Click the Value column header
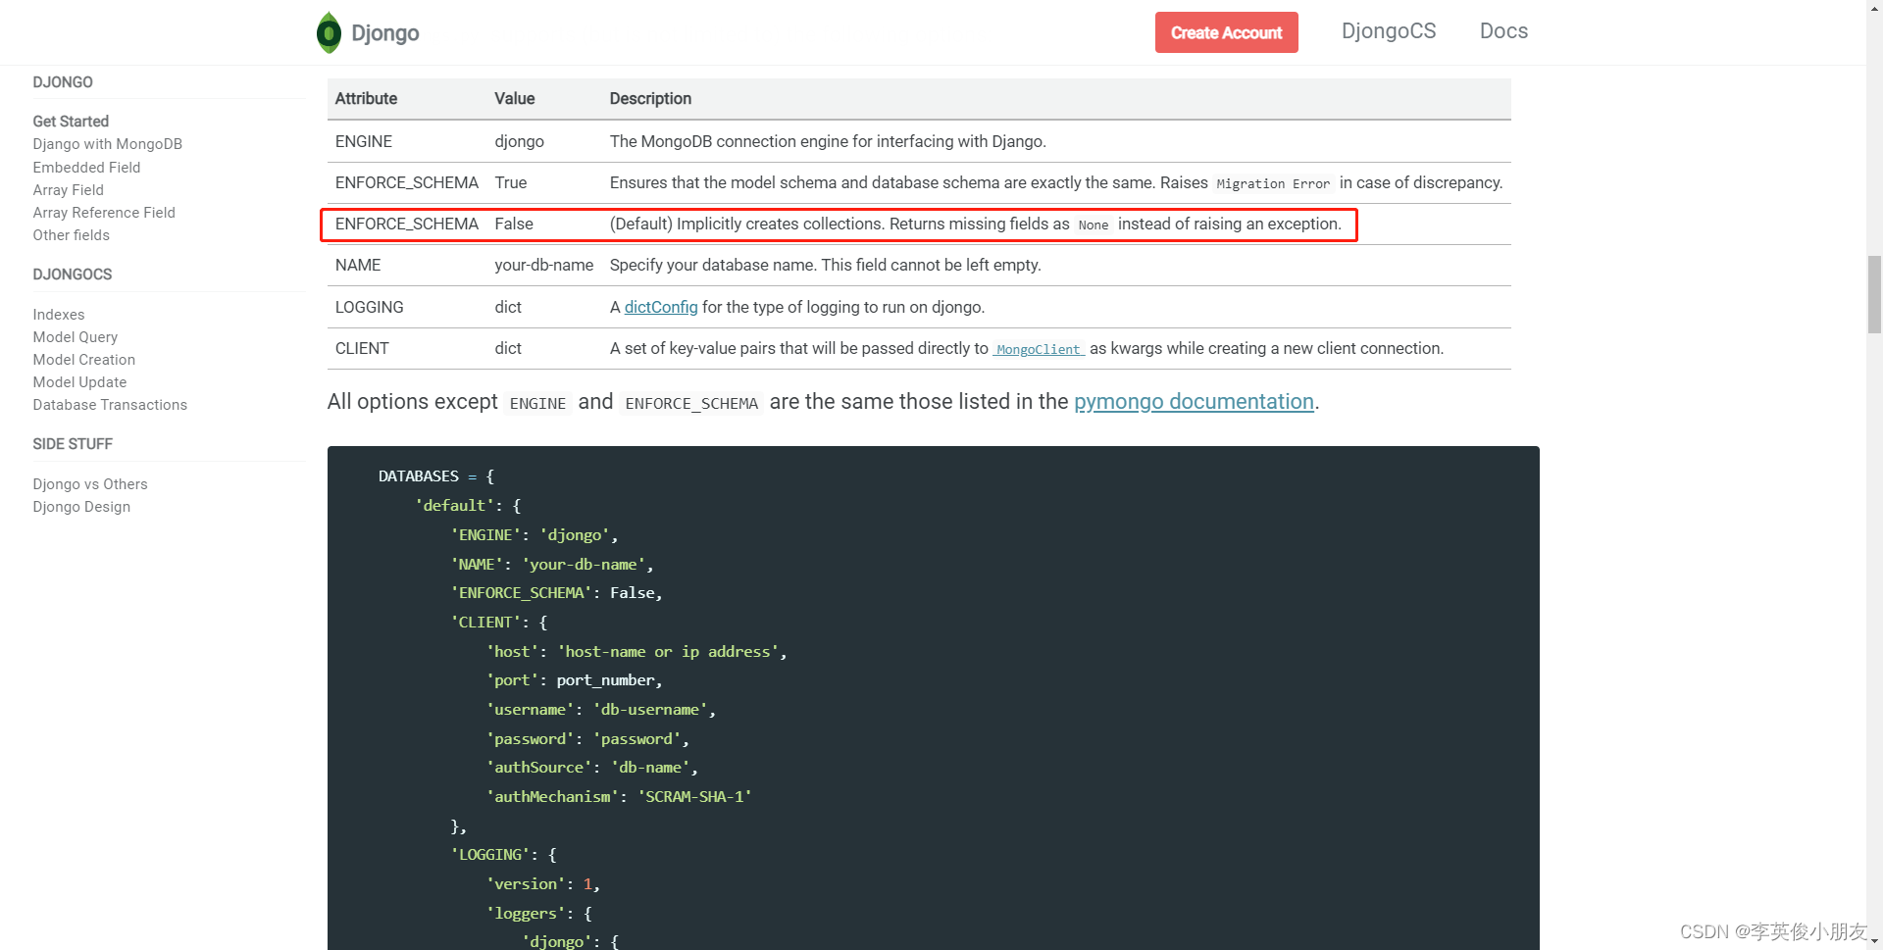 [515, 98]
